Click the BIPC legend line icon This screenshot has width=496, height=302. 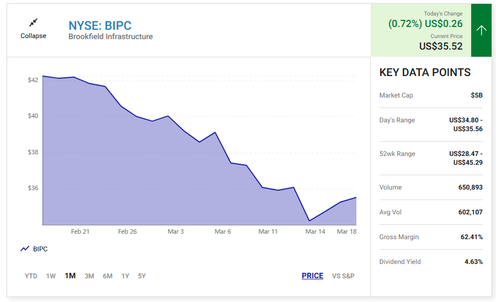pos(25,249)
